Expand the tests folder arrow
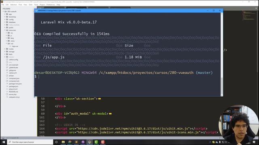The width and height of the screenshot is (259, 145). [5, 54]
